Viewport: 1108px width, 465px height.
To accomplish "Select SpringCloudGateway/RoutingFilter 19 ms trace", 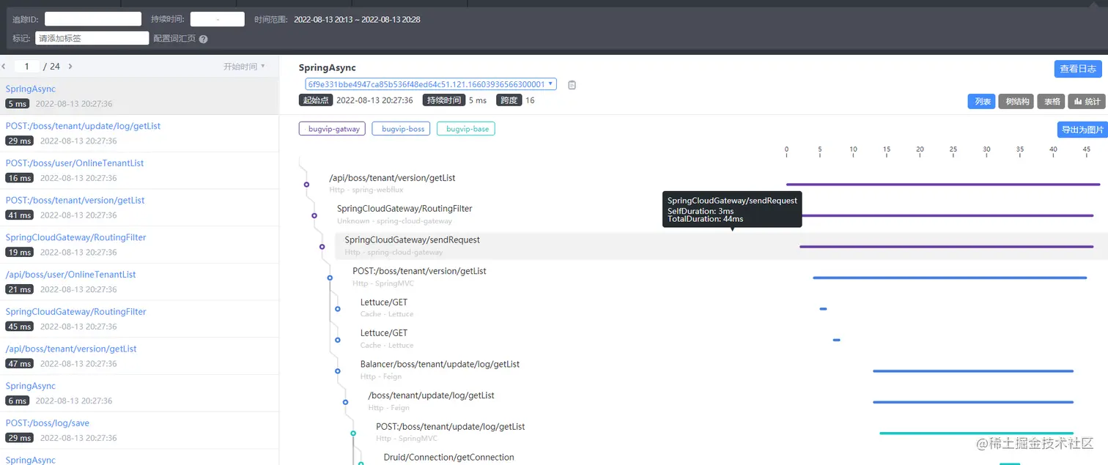I will pyautogui.click(x=139, y=245).
